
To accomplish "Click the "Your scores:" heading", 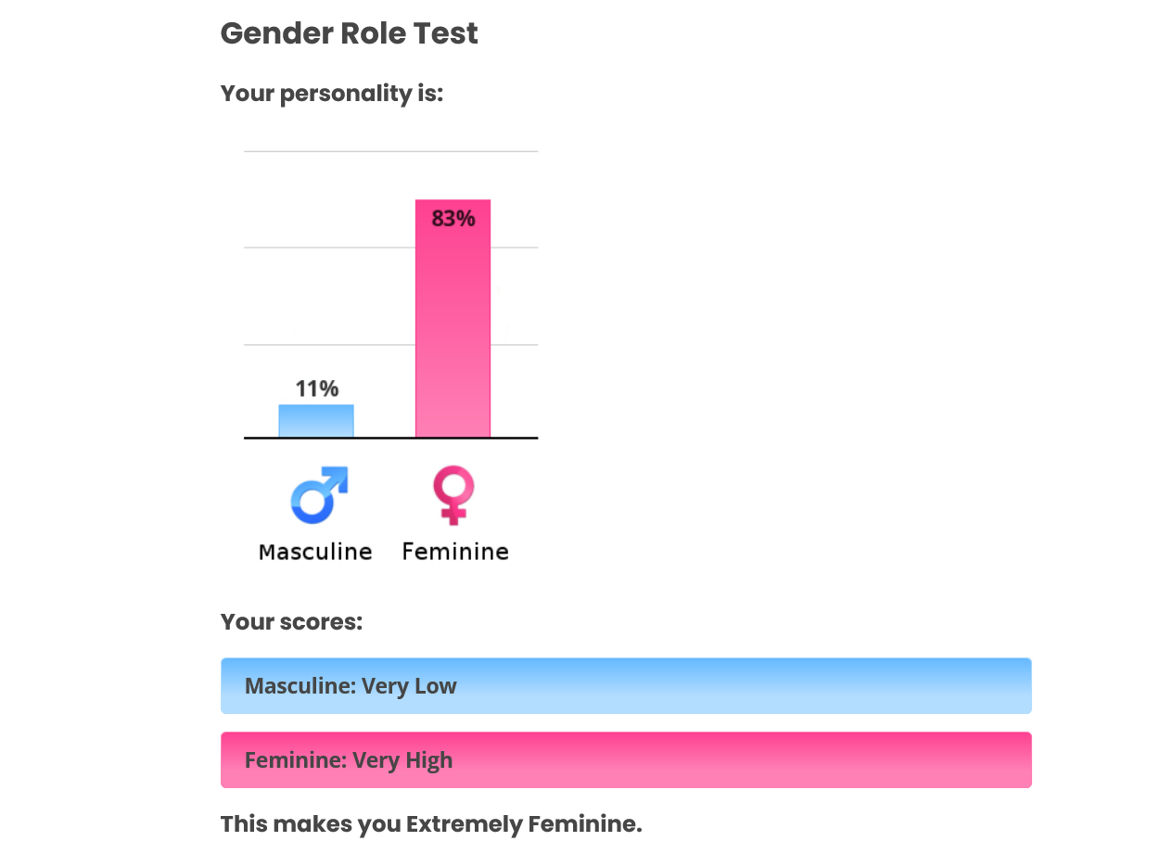I will [291, 621].
